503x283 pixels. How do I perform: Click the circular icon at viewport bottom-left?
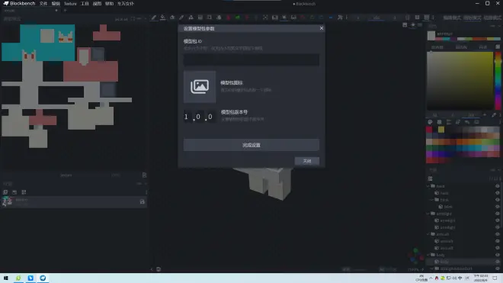(x=159, y=269)
